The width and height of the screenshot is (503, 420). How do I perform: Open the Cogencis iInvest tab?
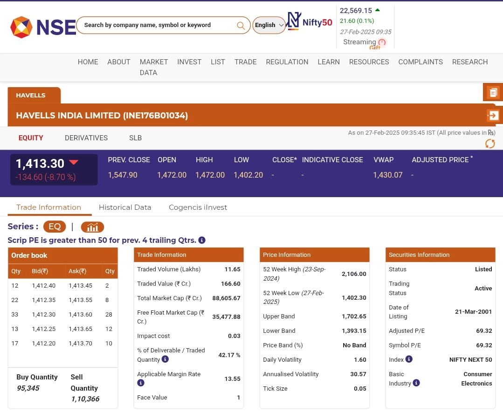pos(198,207)
